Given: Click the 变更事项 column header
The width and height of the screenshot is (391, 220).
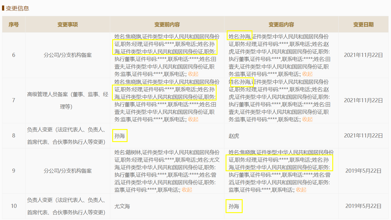Looking at the screenshot, I should 68,25.
